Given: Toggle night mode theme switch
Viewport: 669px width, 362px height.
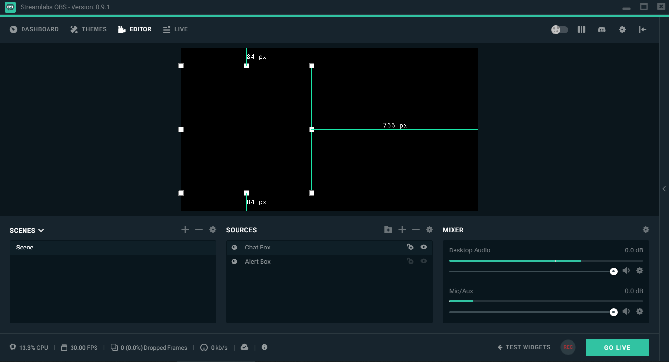Looking at the screenshot, I should point(560,29).
